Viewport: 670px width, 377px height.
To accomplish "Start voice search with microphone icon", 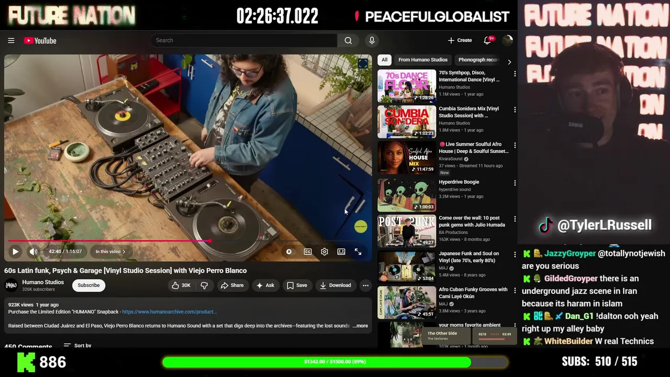I will [372, 40].
